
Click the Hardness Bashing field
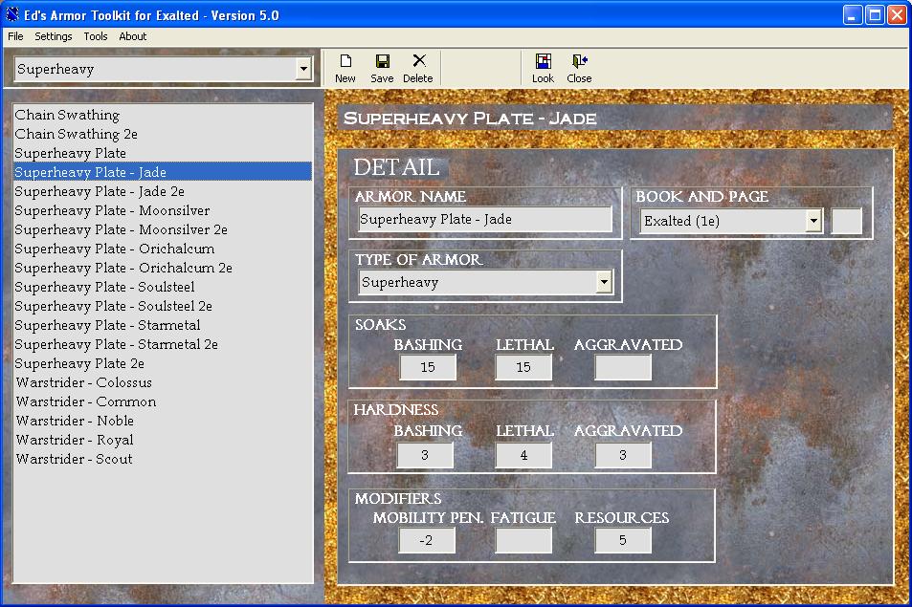coord(425,455)
